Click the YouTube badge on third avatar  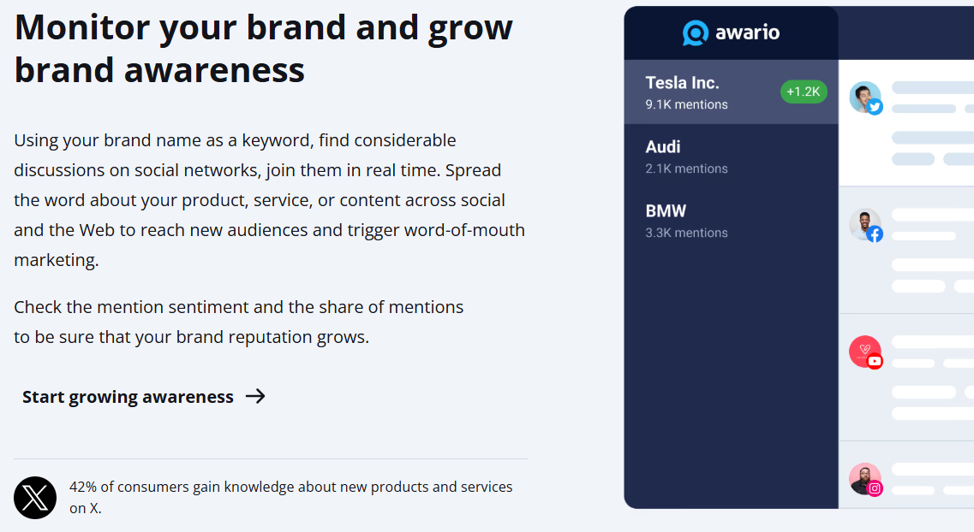point(875,362)
